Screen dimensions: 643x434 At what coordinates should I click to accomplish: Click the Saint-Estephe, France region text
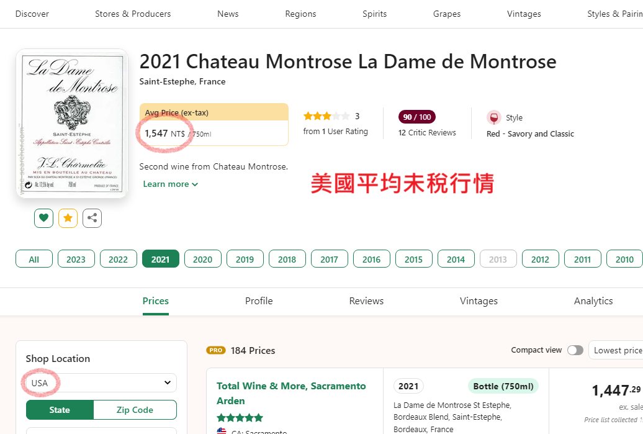click(182, 81)
